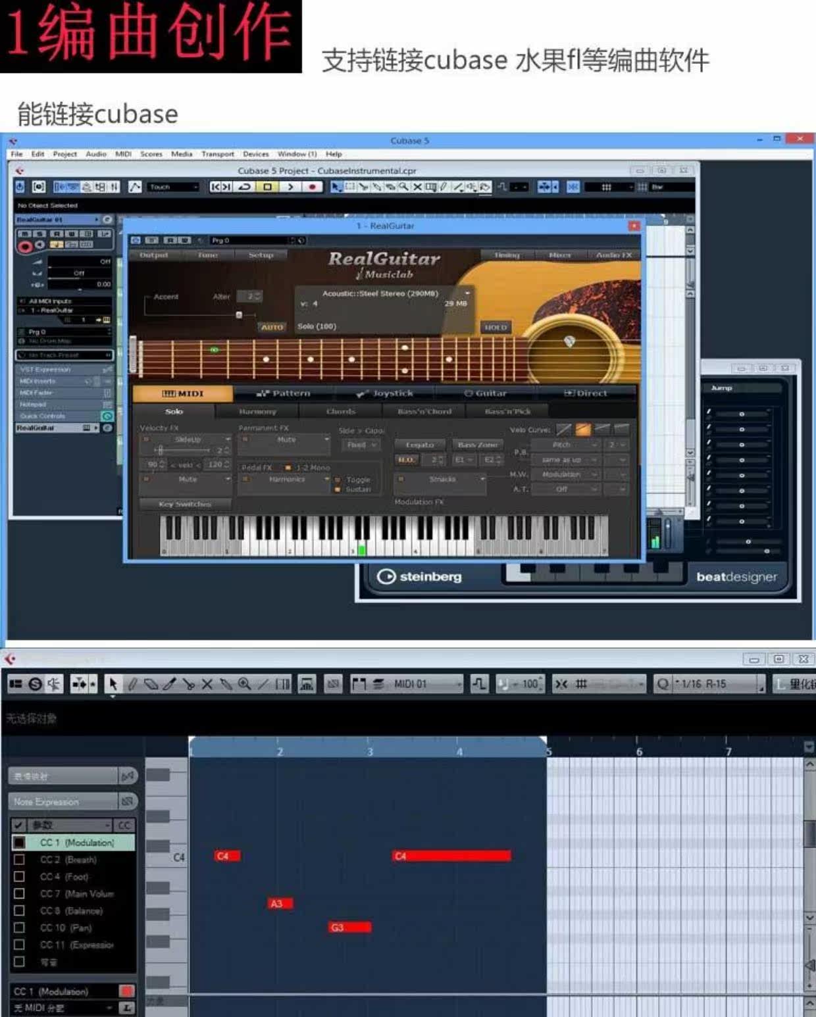Switch to the Pattern tab in RealGuitar
816x1017 pixels.
[x=284, y=393]
